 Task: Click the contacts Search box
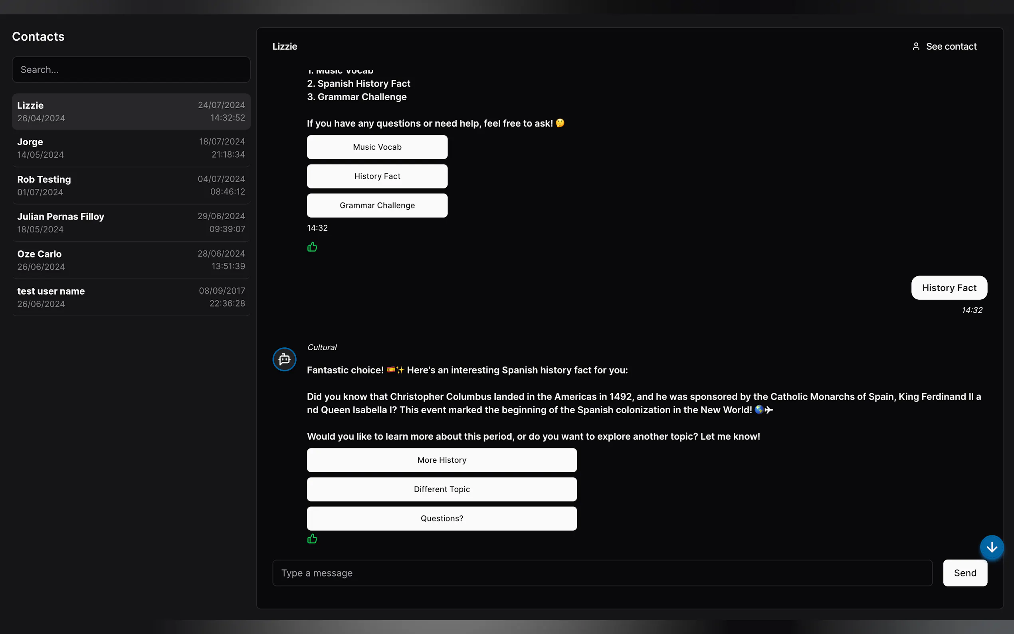[x=131, y=69]
